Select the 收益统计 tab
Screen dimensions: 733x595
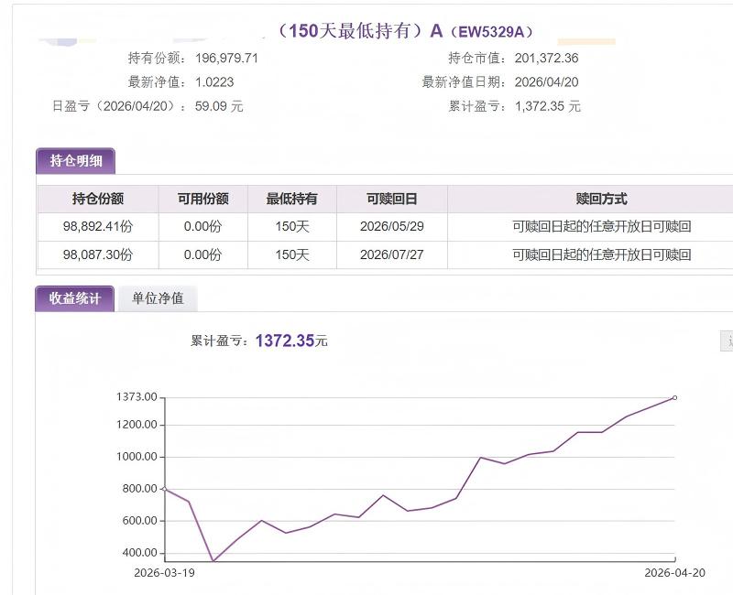point(74,298)
